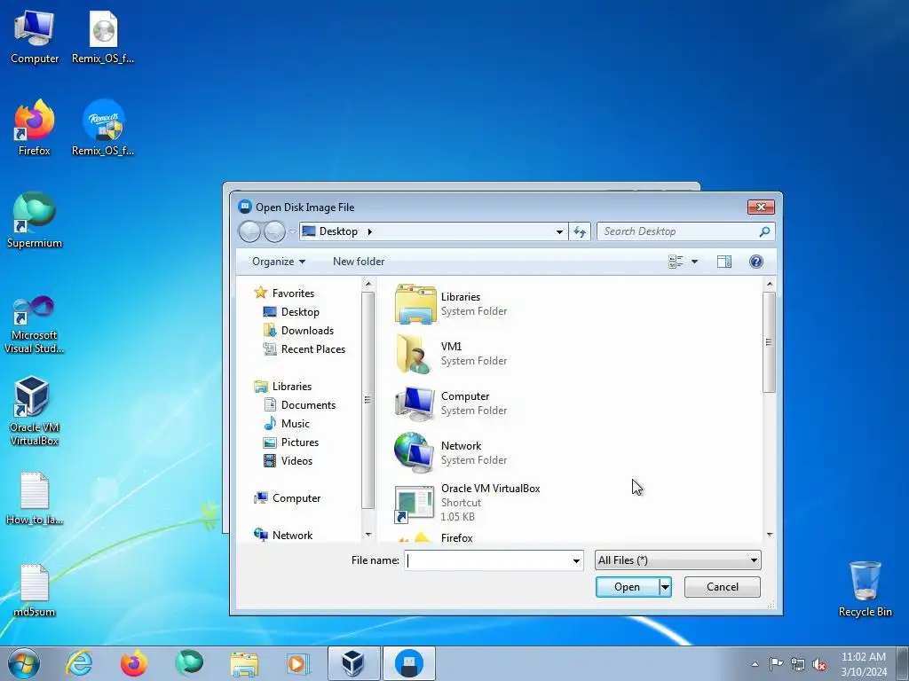909x681 pixels.
Task: Select Network in navigation pane
Action: 284,535
